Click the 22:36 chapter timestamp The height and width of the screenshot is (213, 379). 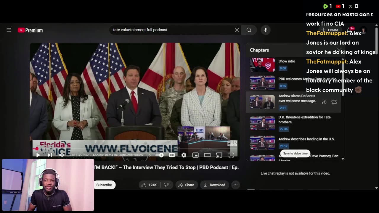click(x=284, y=129)
